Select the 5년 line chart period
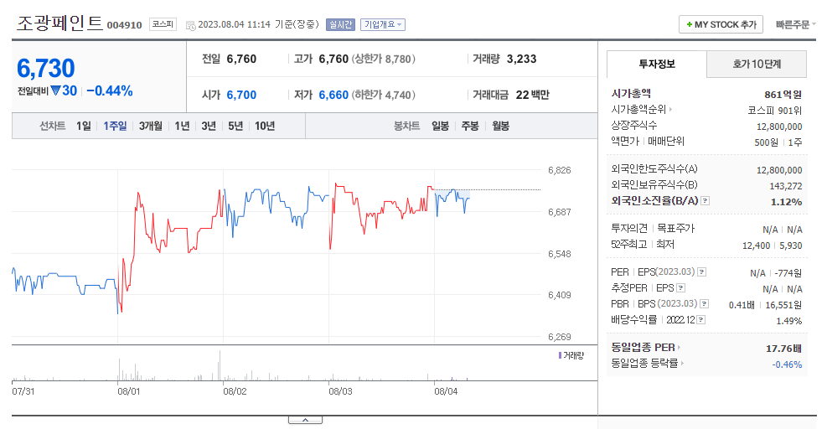 click(x=235, y=127)
